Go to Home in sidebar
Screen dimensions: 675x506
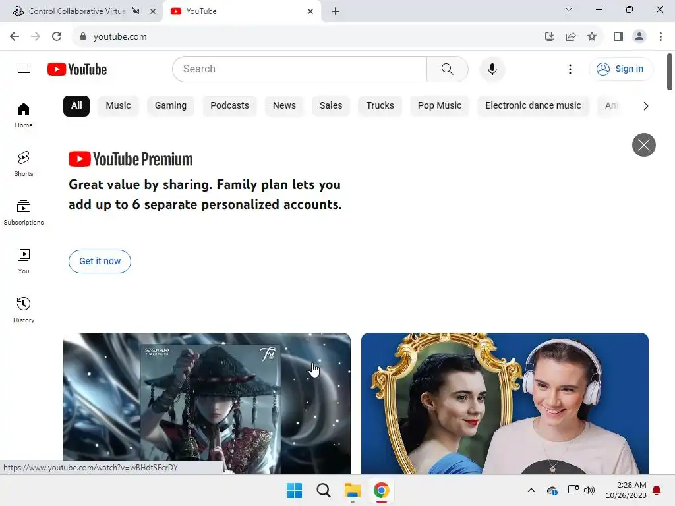tap(24, 115)
